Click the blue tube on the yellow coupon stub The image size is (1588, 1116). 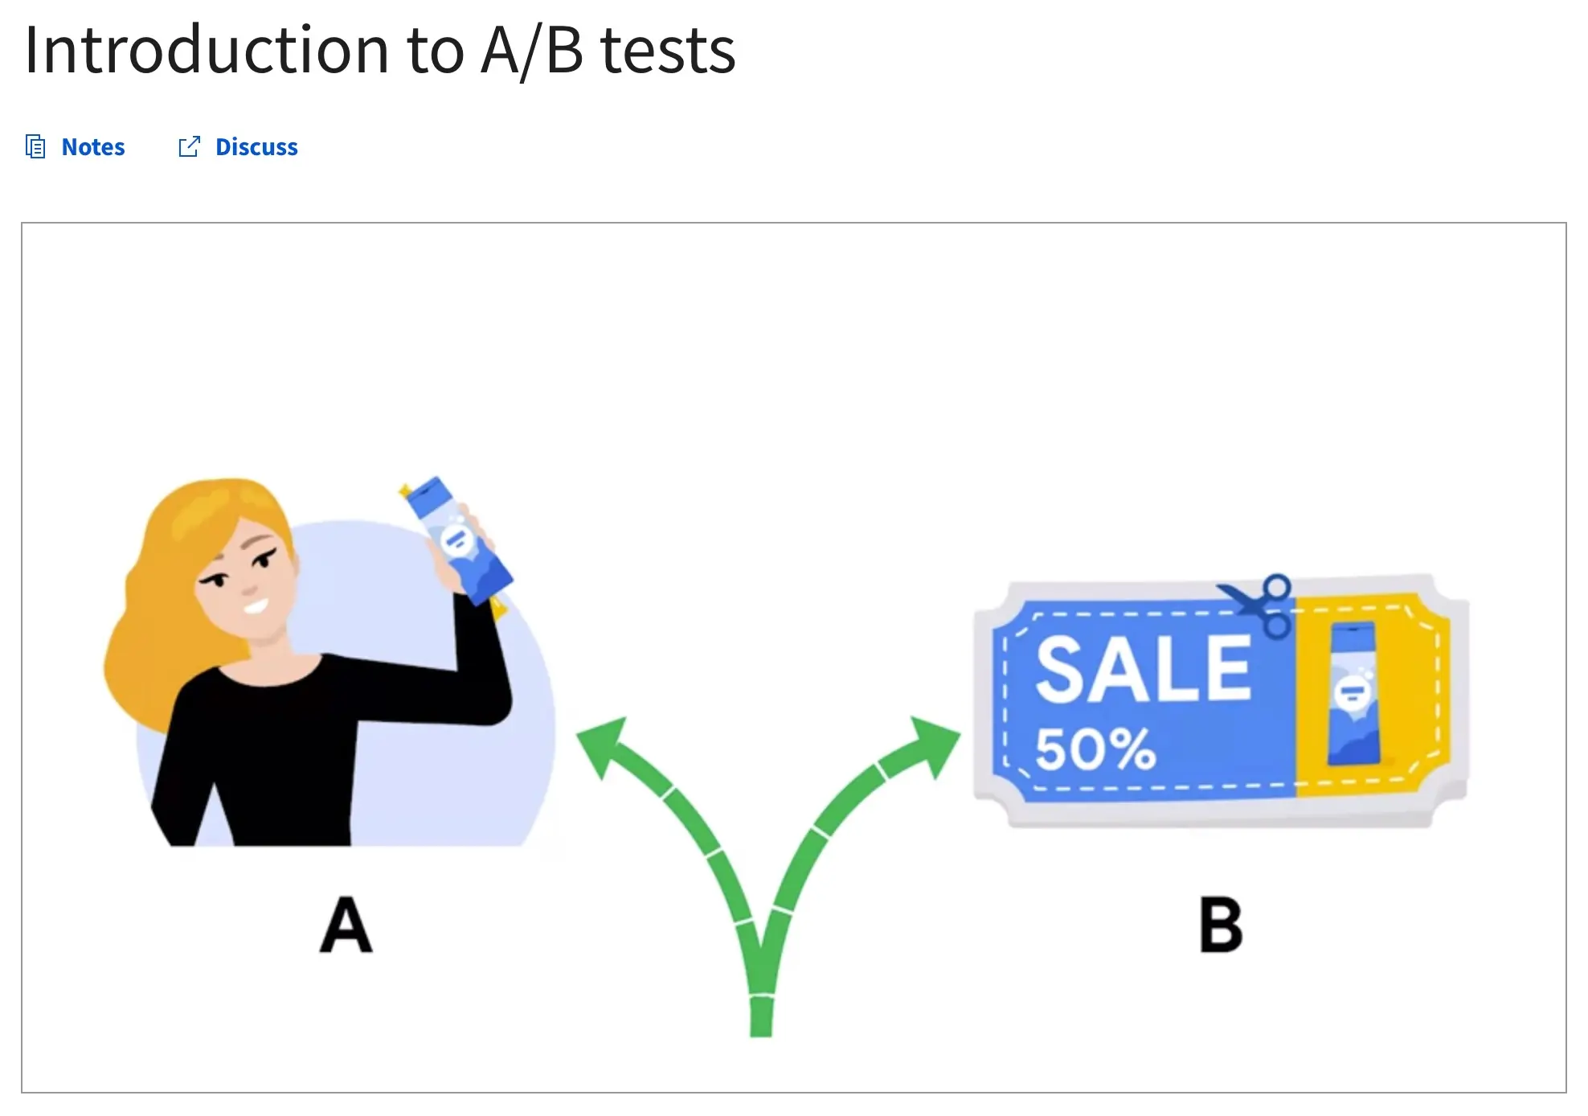(1354, 693)
